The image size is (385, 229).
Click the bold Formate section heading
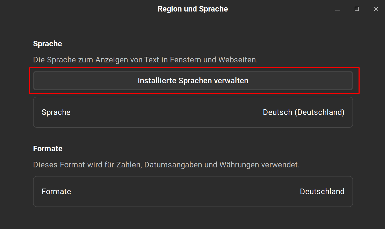[48, 149]
